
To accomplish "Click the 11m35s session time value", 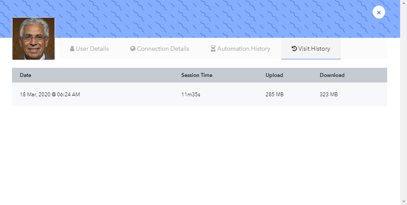I will [191, 95].
